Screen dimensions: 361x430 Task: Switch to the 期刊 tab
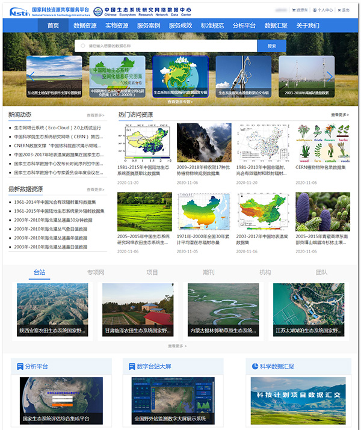pyautogui.click(x=208, y=272)
